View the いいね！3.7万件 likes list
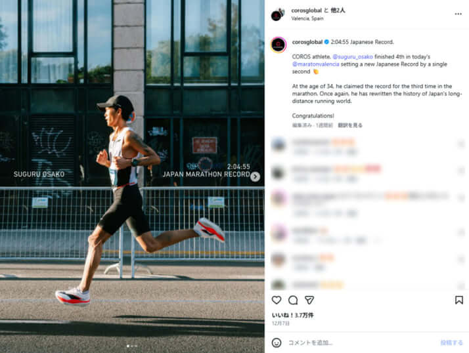469x353 pixels. (x=292, y=315)
